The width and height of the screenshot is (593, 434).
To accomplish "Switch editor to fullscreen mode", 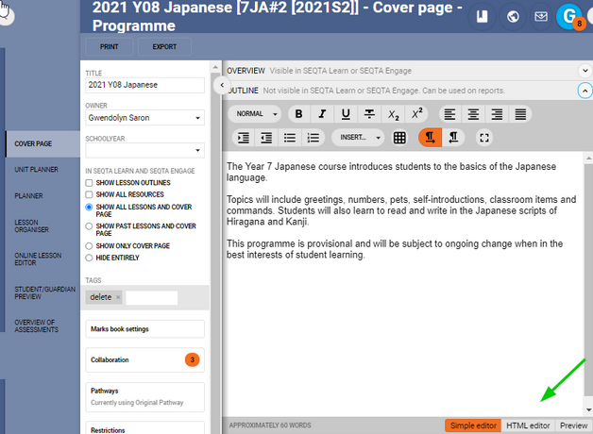I will click(484, 138).
